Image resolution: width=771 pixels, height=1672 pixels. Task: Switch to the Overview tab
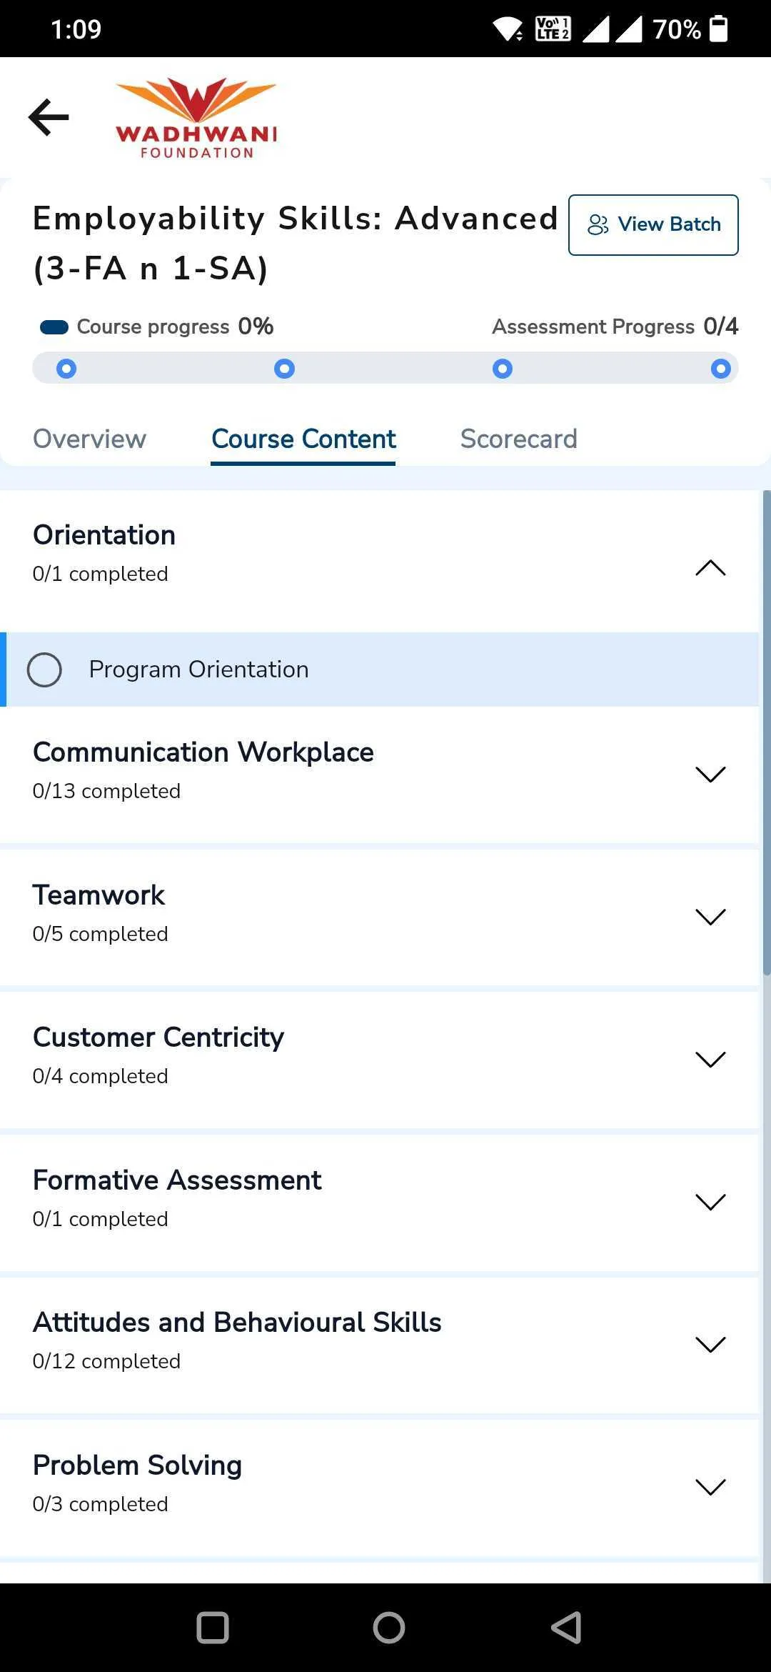click(89, 439)
